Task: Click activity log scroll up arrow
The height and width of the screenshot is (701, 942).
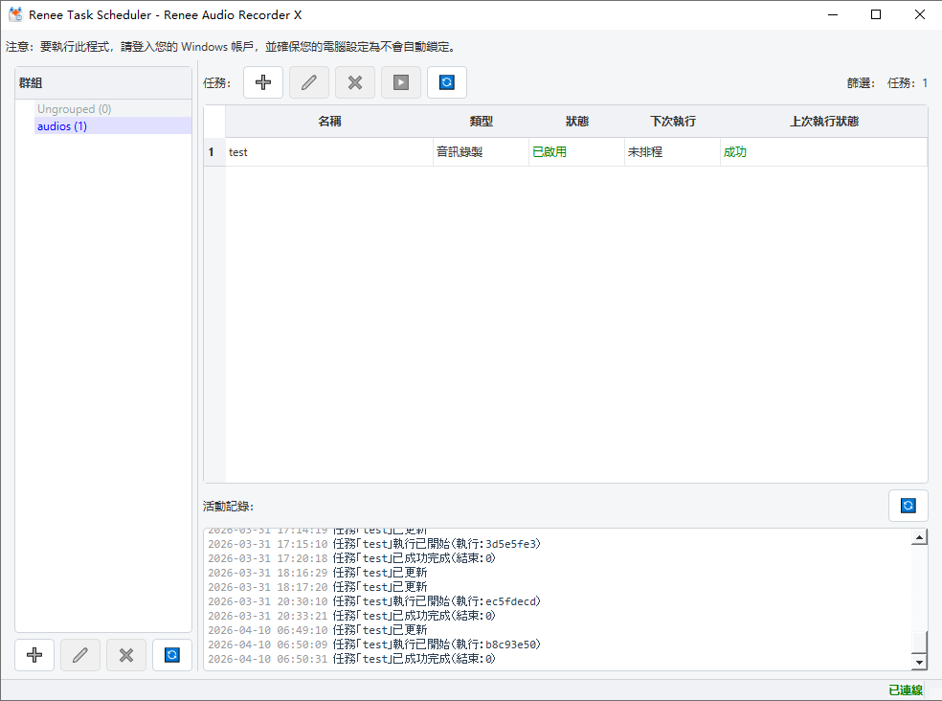Action: coord(919,537)
